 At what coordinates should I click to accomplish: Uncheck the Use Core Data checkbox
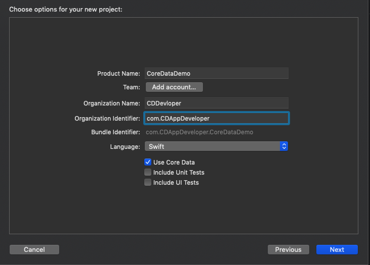click(148, 162)
